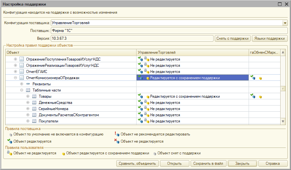Close Настройка поддержки with X button
This screenshot has width=291, height=170.
point(286,4)
